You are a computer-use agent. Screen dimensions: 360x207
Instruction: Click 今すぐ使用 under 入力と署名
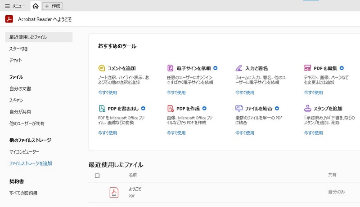tap(245, 92)
